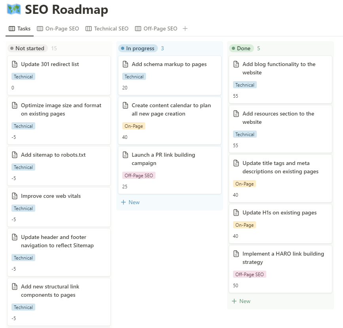343x328 pixels.
Task: Select the 'Technical' tag on 'Add sitemap to robots.txt'
Action: coord(23,167)
